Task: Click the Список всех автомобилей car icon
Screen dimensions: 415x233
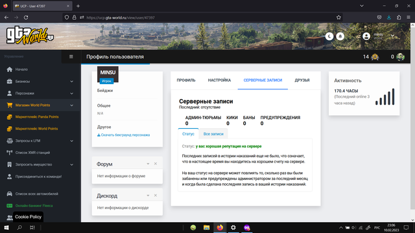Action: tap(10, 194)
